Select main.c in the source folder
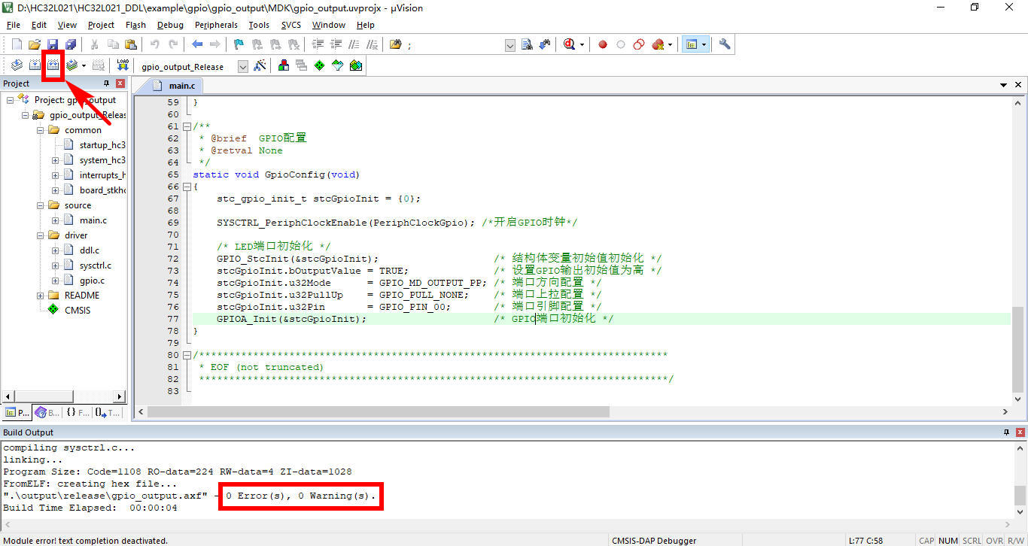This screenshot has width=1028, height=546. (93, 220)
